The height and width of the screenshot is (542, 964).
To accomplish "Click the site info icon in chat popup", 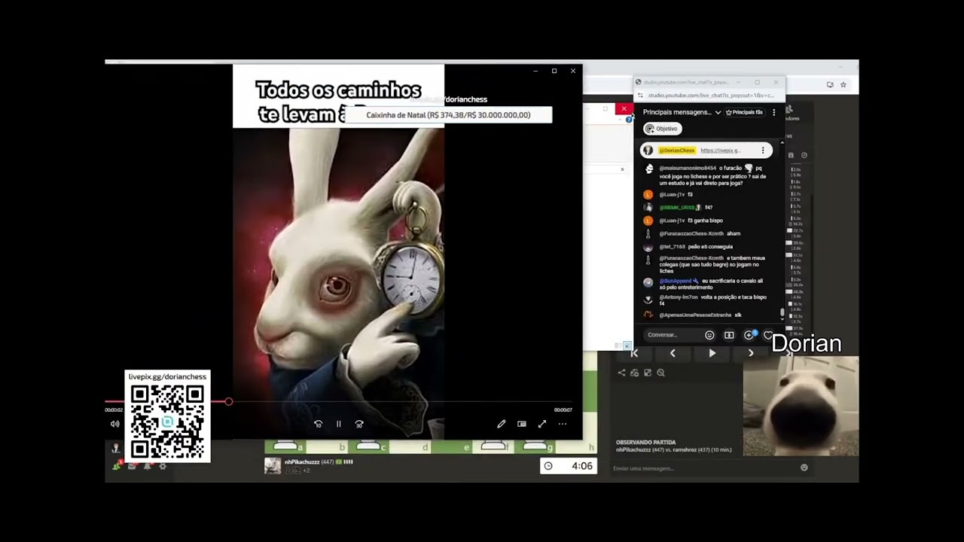I will pos(640,96).
